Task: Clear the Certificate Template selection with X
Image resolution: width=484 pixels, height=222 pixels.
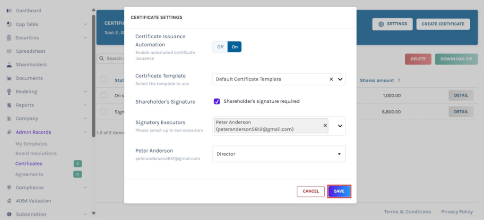Action: (331, 79)
